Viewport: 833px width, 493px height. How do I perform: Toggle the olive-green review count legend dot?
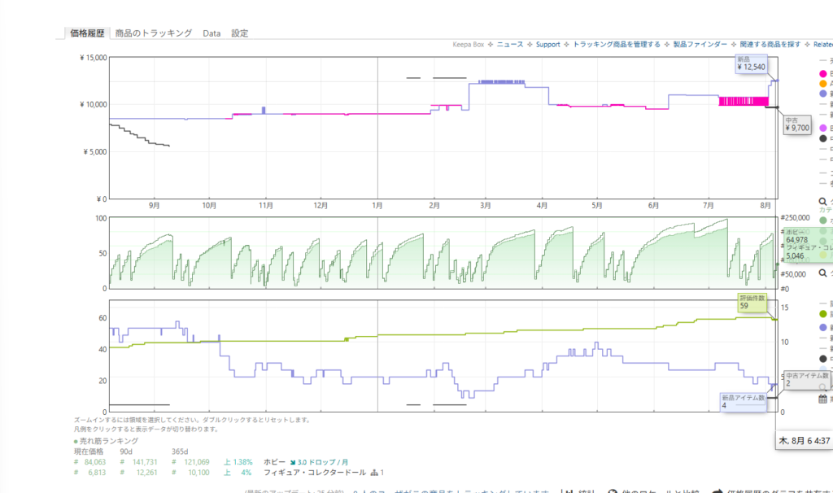coord(823,314)
